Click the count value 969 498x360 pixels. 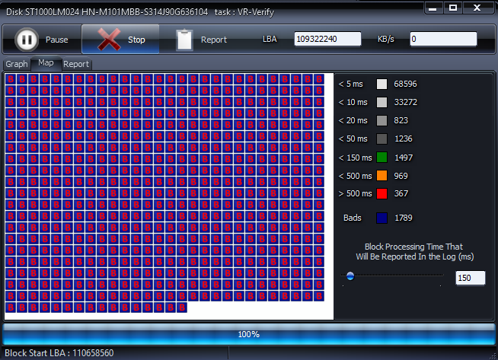pos(401,176)
